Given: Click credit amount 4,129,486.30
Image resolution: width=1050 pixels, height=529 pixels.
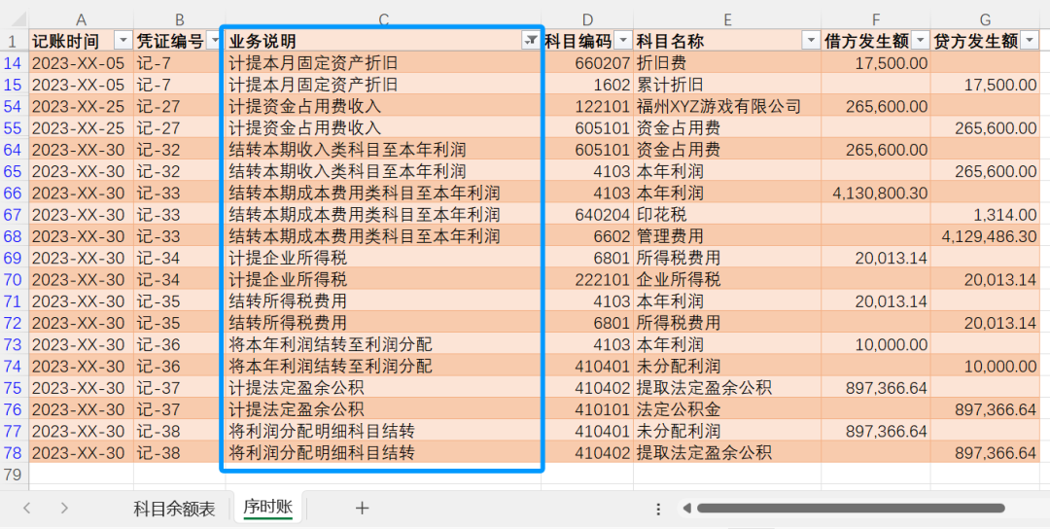Looking at the screenshot, I should 985,236.
